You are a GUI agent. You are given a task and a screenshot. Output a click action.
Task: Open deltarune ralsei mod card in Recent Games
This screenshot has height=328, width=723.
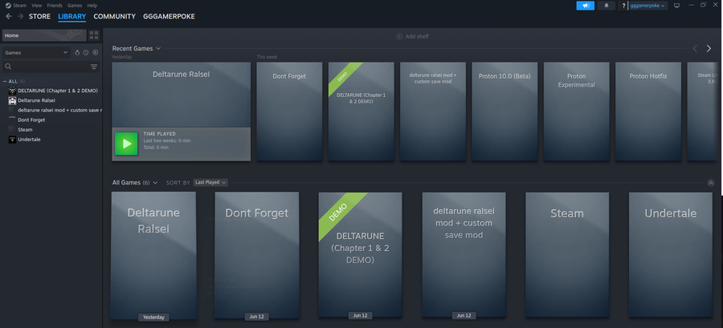[433, 111]
